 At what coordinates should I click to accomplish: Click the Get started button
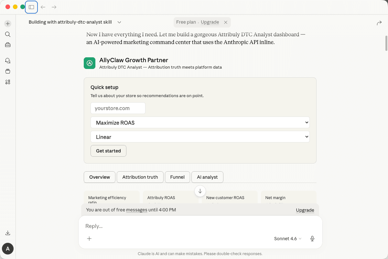click(x=108, y=151)
